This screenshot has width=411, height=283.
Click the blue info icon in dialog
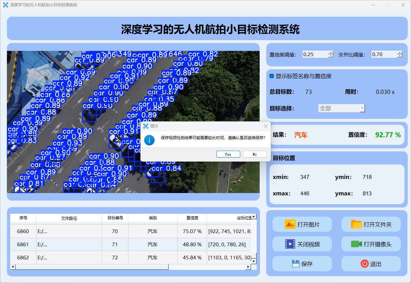click(150, 140)
